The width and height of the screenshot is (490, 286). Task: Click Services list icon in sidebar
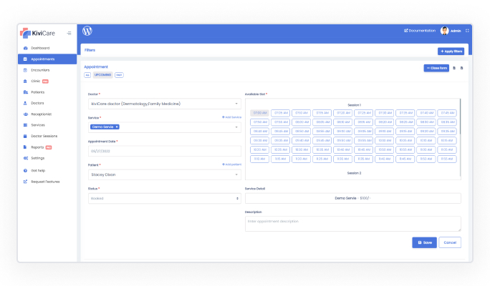[25, 125]
